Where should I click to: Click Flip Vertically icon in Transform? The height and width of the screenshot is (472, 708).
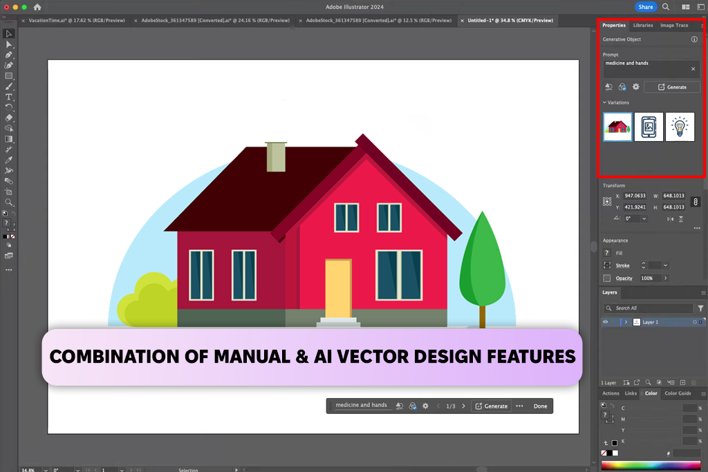click(681, 219)
